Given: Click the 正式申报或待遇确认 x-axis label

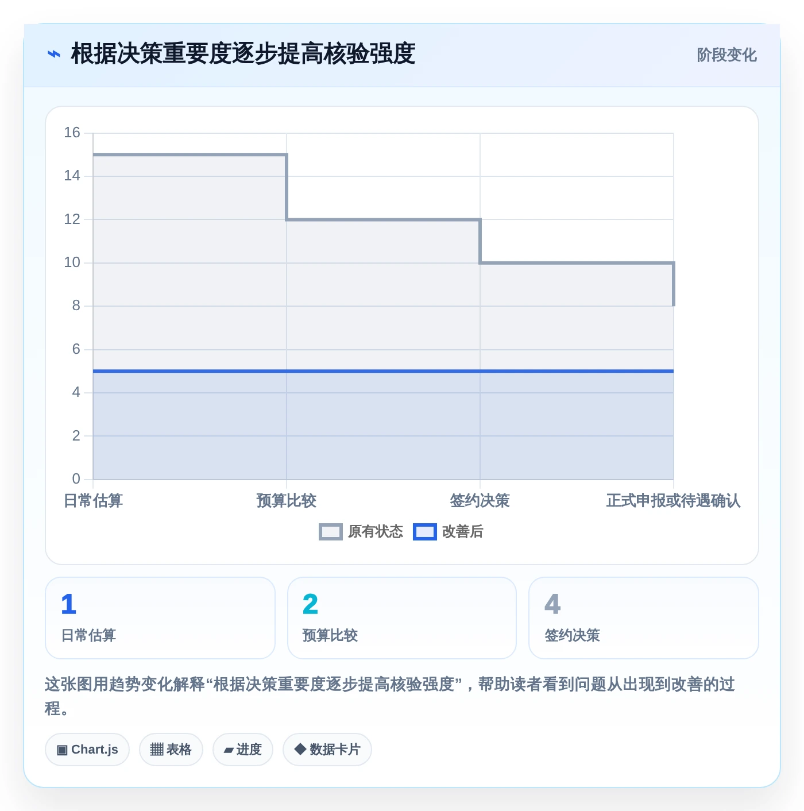Looking at the screenshot, I should pos(673,501).
